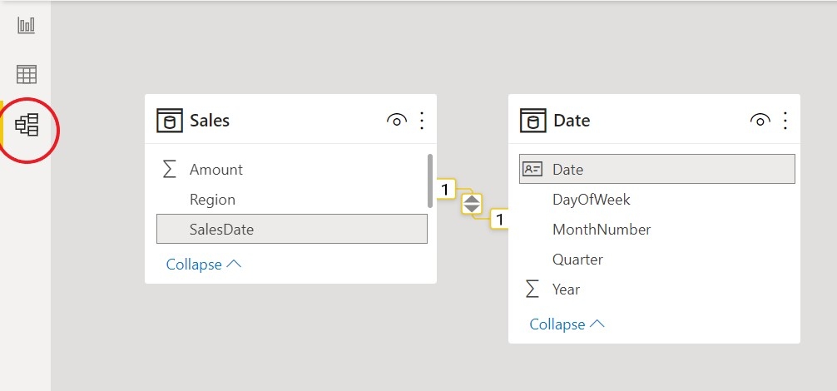Click the Sales table vertical scrollbar
Screen dimensions: 837x391
[x=430, y=180]
